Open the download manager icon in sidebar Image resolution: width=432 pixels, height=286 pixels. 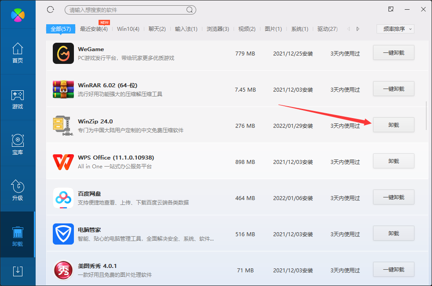pyautogui.click(x=18, y=271)
